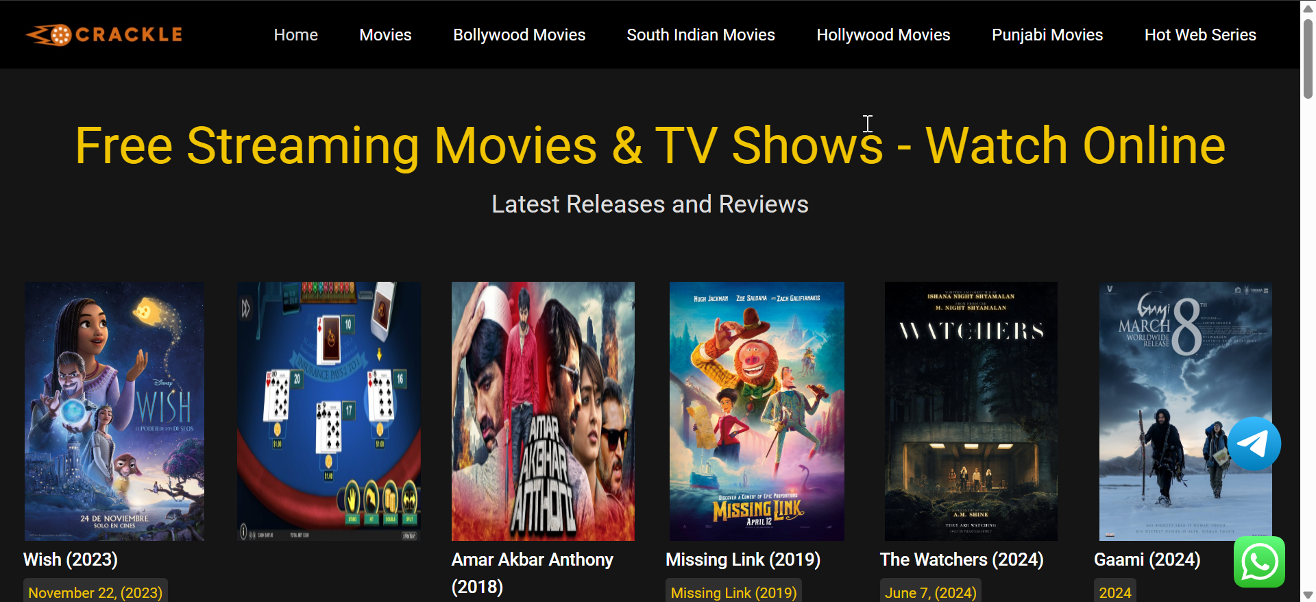Open the Missing Link poster
1316x602 pixels.
click(x=757, y=411)
